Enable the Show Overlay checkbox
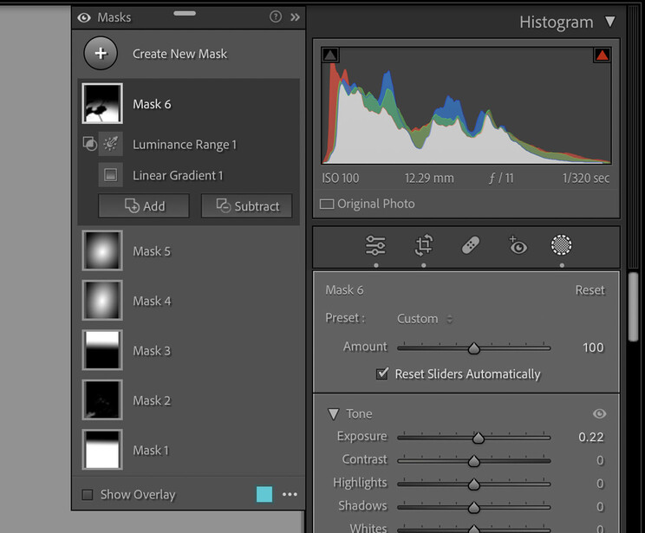 click(87, 495)
